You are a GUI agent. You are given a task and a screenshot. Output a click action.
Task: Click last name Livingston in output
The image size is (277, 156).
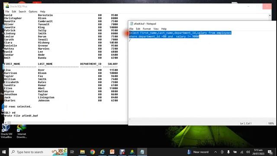[x=46, y=97]
